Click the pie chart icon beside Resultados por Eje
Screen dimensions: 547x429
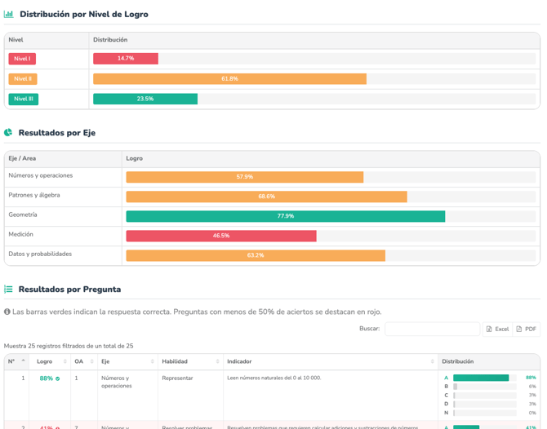point(8,133)
